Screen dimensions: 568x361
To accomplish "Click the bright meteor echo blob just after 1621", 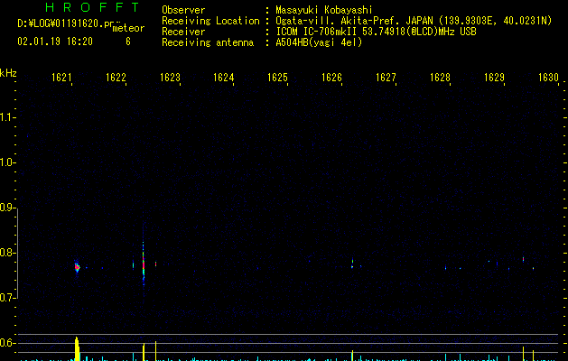I will coord(77,267).
